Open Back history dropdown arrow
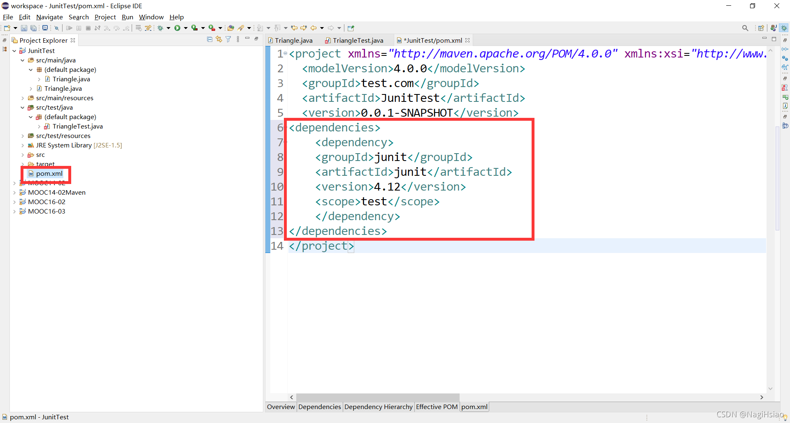This screenshot has width=790, height=423. pos(322,28)
